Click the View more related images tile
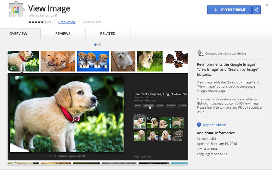The image size is (272, 170). click(x=178, y=135)
